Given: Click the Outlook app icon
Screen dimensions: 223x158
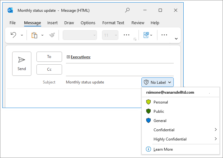Looking at the screenshot, I should [10, 10].
